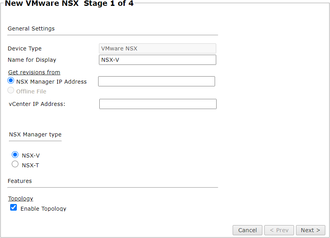Click the NSX Manager type section heading
Image resolution: width=330 pixels, height=238 pixels.
[35, 134]
